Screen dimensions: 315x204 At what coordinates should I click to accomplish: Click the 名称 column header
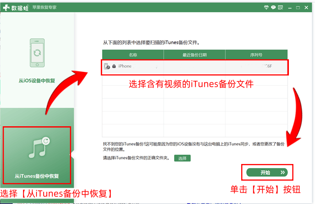click(133, 55)
